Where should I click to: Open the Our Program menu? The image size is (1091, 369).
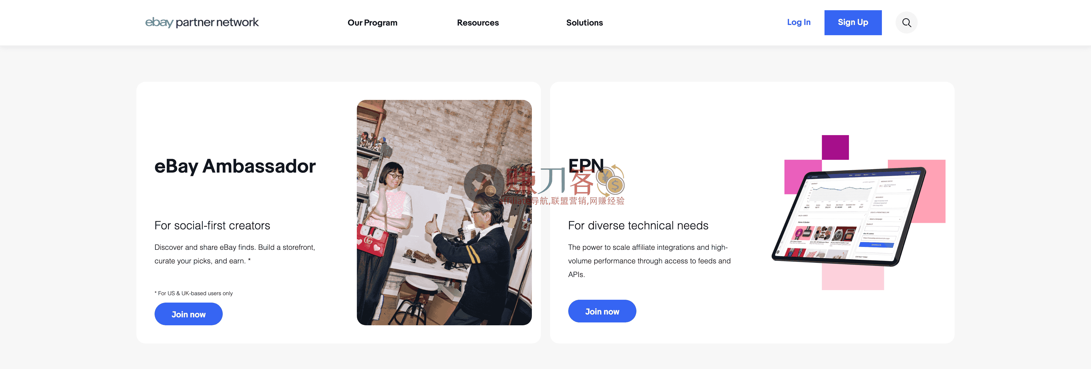tap(372, 22)
